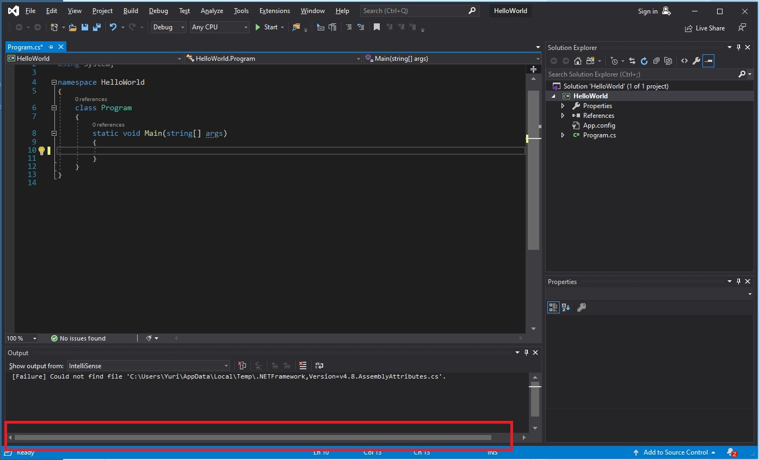Open the Debug configuration dropdown
This screenshot has height=460, width=759.
pos(169,27)
